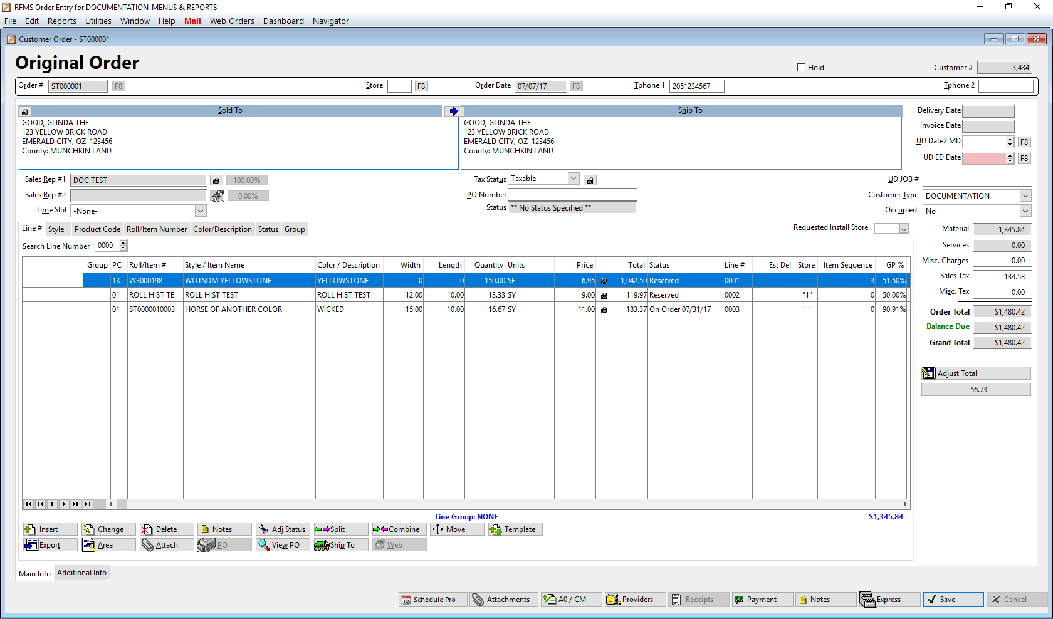Click the up arrow on the Search Line Number stepper
The image size is (1053, 619).
pyautogui.click(x=123, y=242)
